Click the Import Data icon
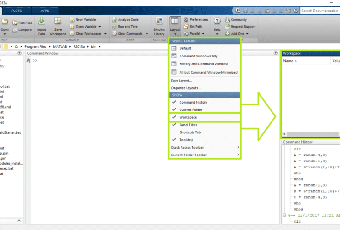The image size is (340, 230). coord(41,21)
